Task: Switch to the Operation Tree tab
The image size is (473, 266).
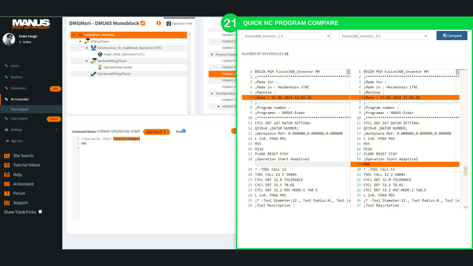Action: tap(180, 24)
